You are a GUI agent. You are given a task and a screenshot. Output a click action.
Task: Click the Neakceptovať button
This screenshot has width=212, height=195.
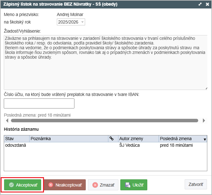point(64,185)
